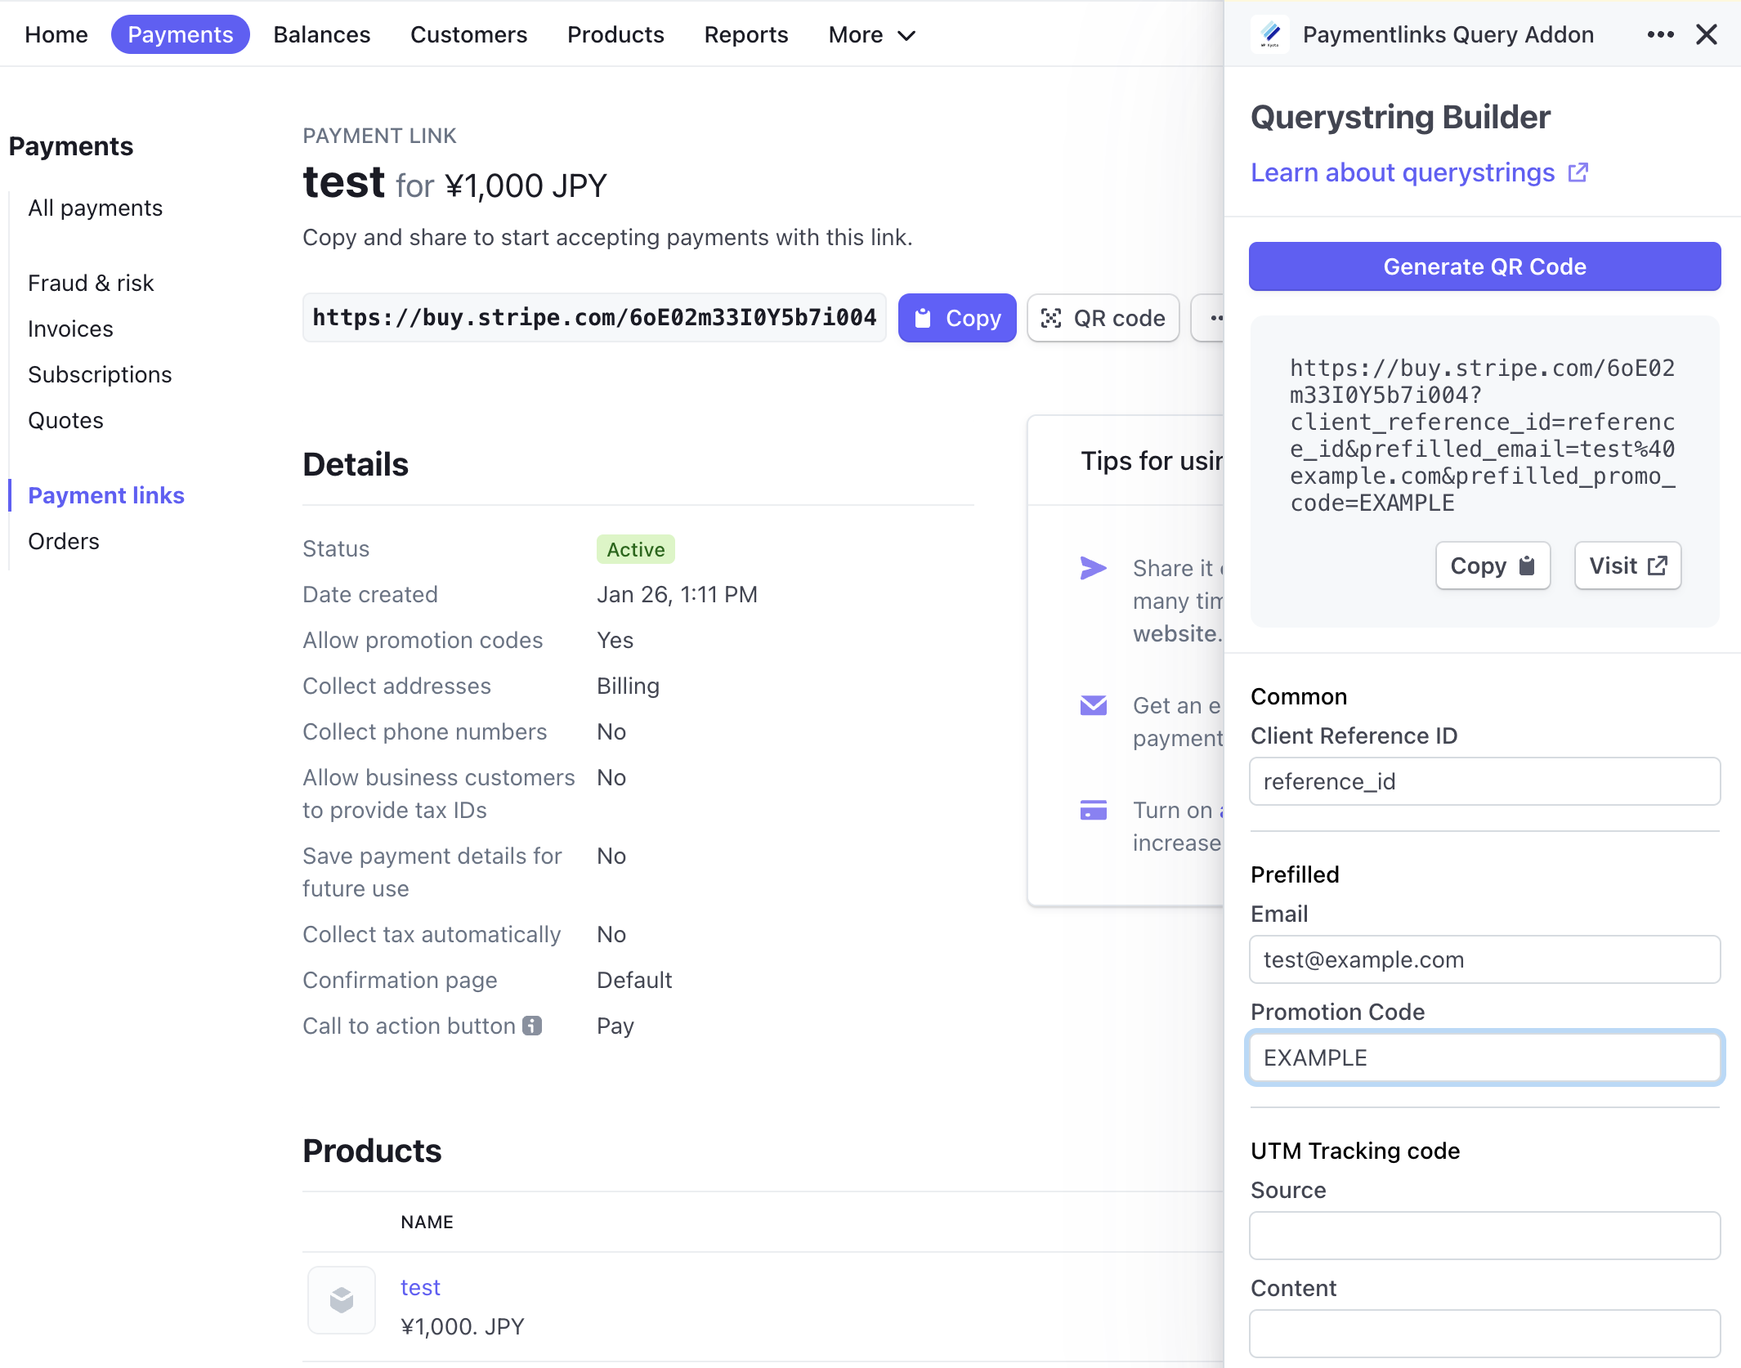Select Payment links in the sidebar
Screen dimensions: 1741x1368
(x=106, y=495)
